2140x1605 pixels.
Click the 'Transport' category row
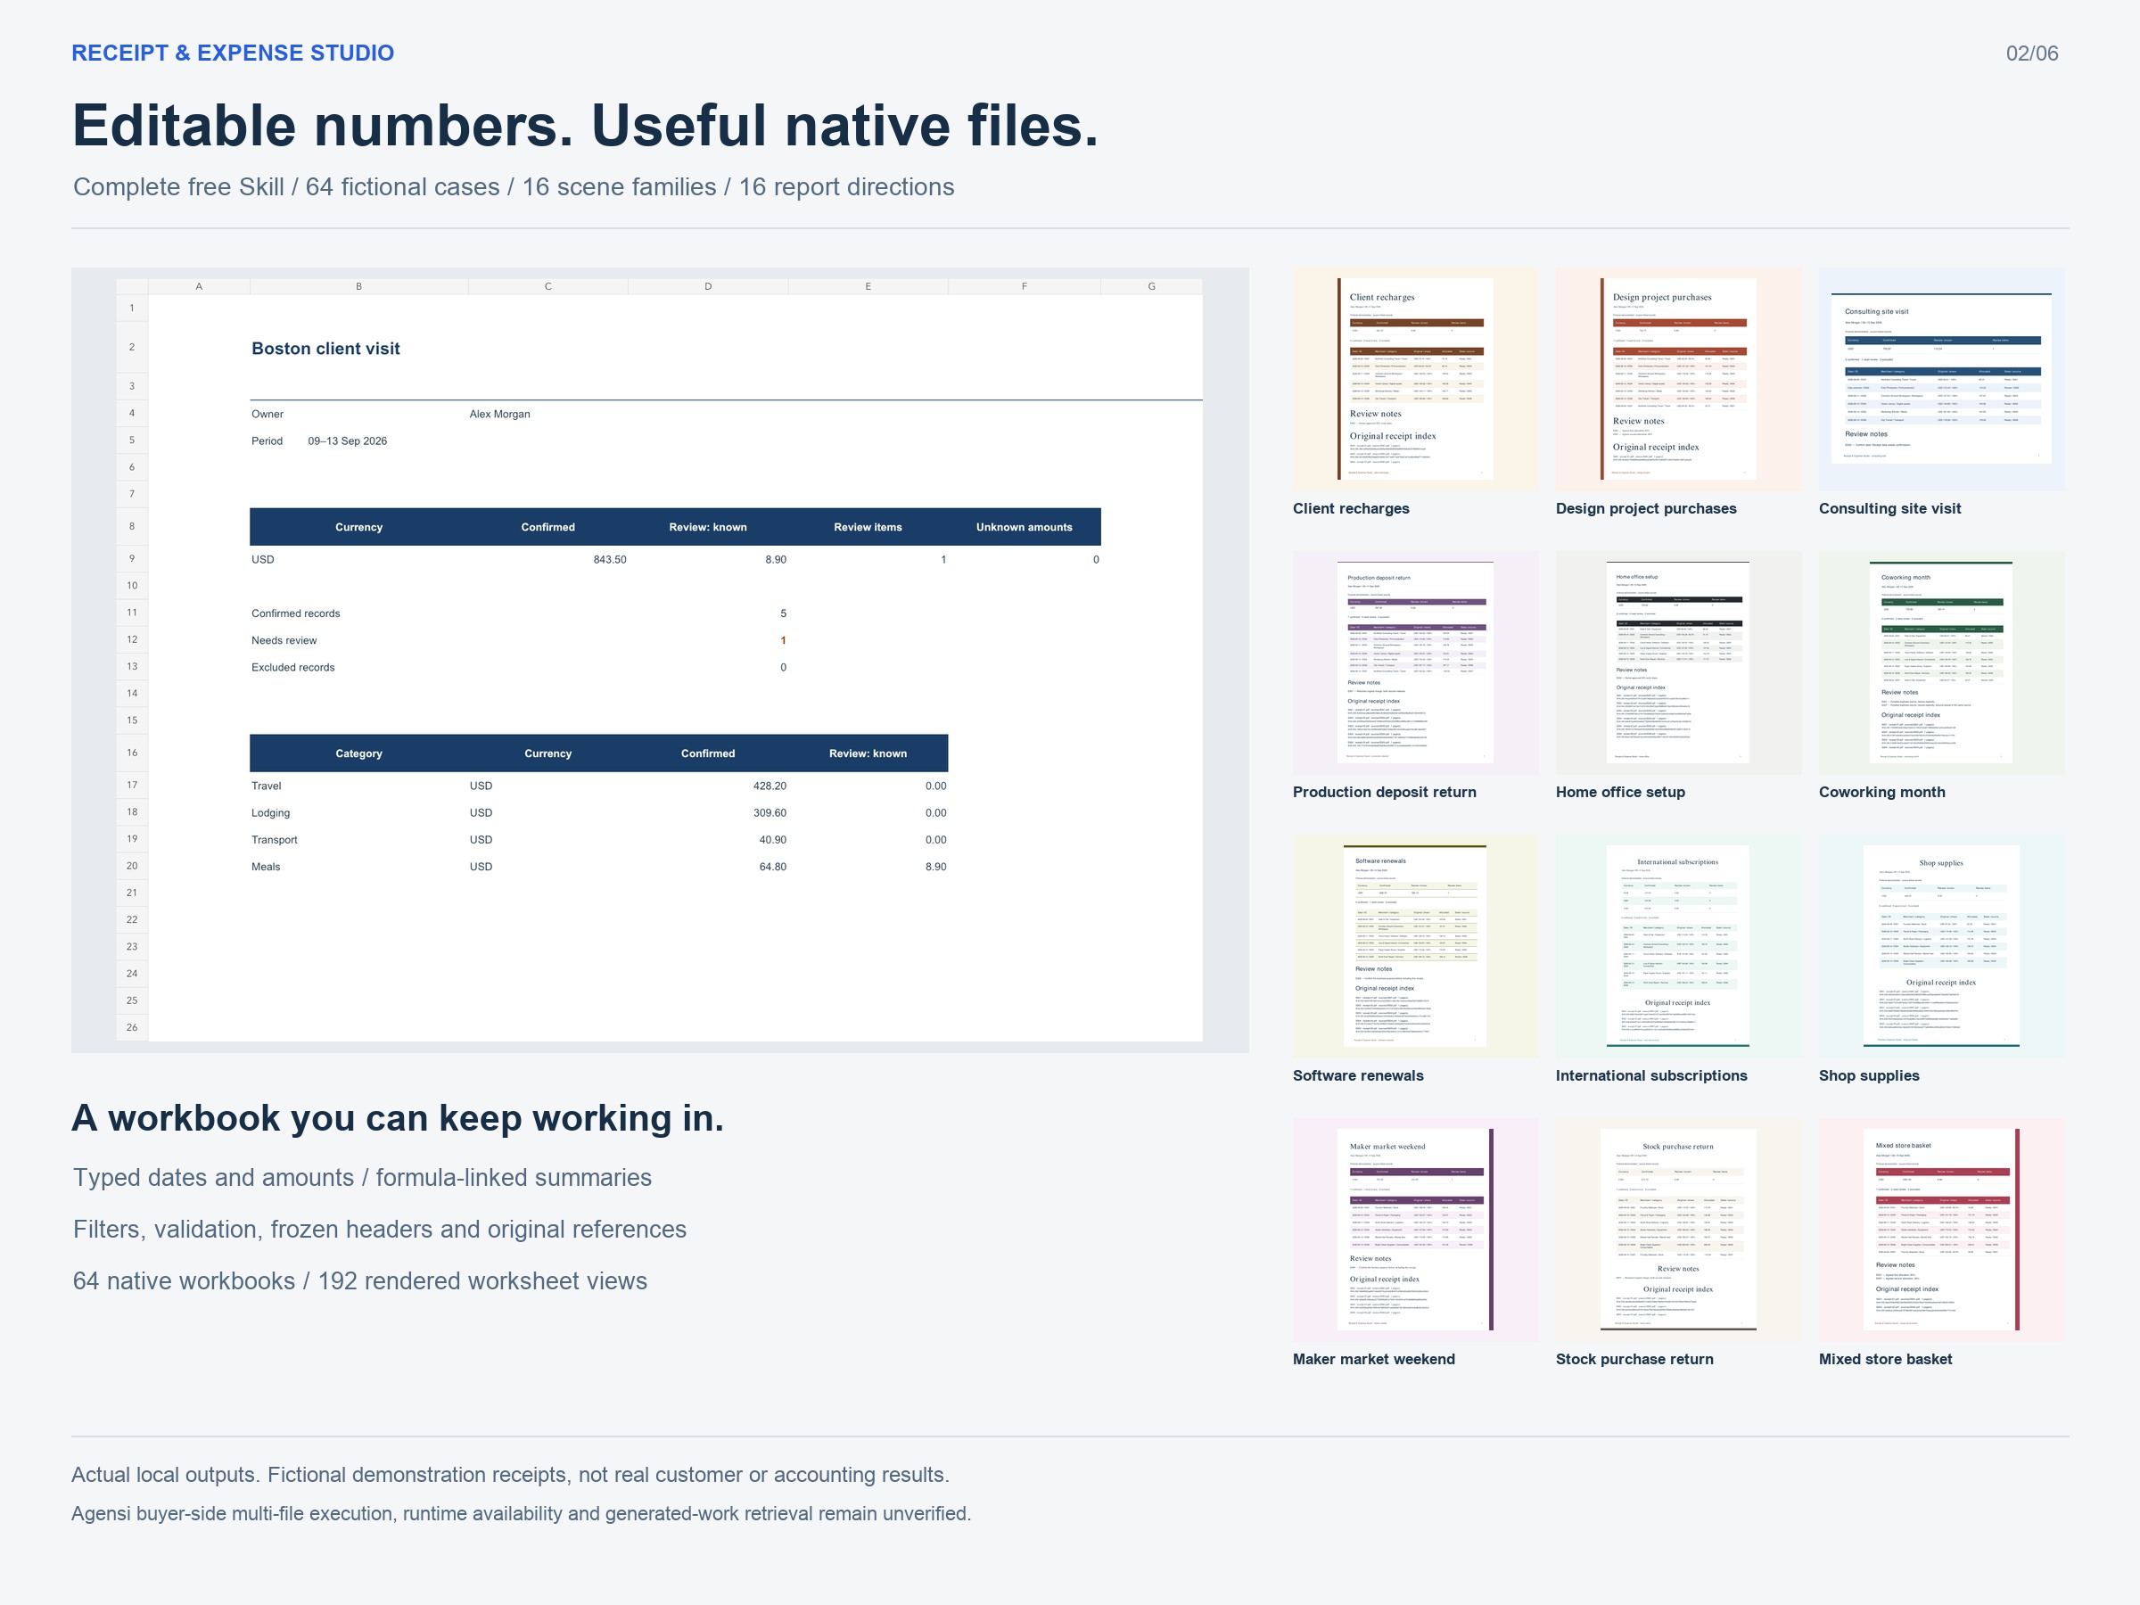[x=599, y=840]
